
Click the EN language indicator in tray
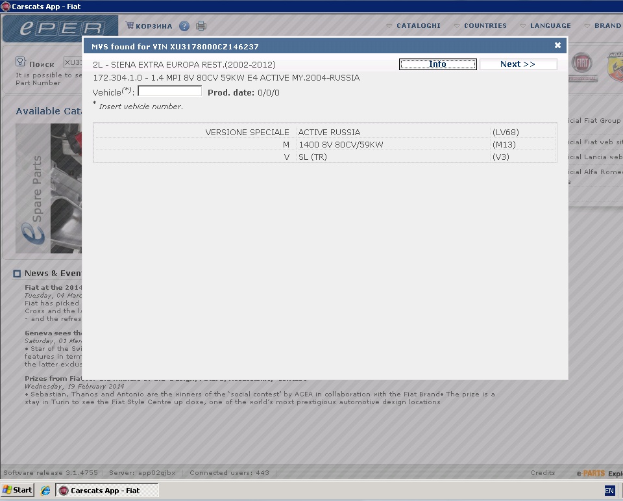pyautogui.click(x=609, y=490)
